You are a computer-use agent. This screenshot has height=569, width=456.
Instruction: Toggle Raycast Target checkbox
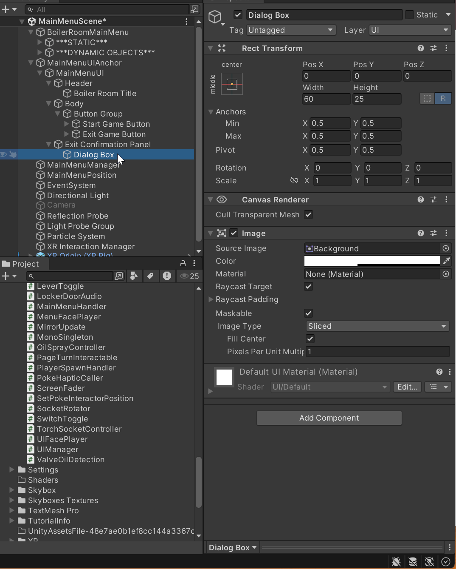(x=309, y=287)
